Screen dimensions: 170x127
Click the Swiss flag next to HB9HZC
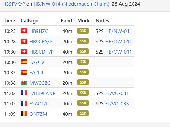[x=24, y=31]
